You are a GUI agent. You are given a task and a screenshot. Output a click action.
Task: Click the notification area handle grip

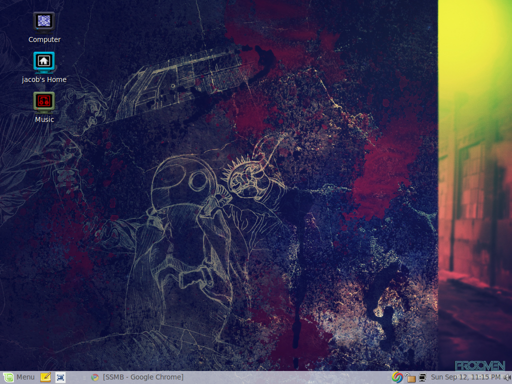(389, 377)
